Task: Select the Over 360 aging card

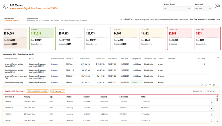Action: click(x=207, y=38)
